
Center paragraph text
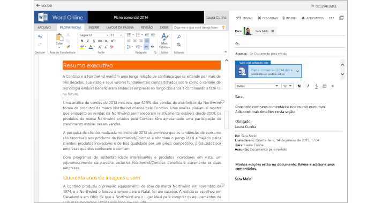point(134,41)
